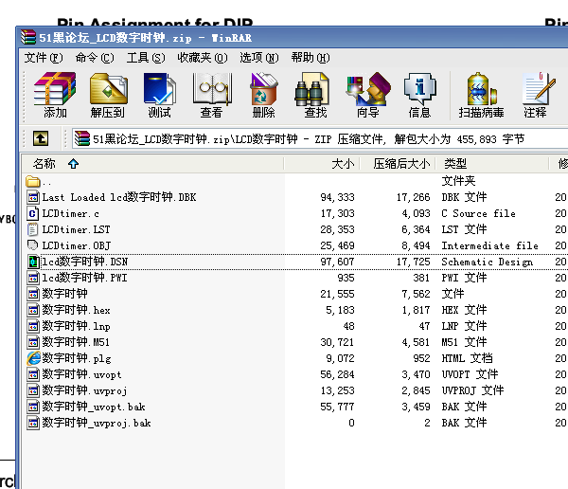Click the 'UVPROJ 文件' type cell
This screenshot has height=489, width=568.
point(472,390)
